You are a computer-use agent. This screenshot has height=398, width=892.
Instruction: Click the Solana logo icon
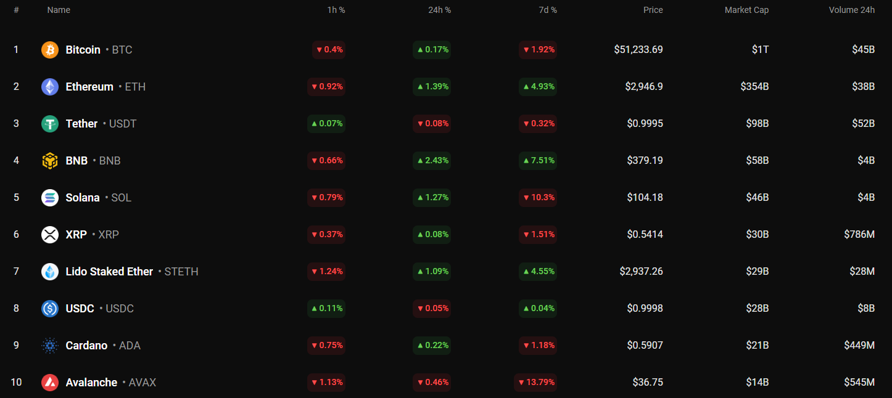point(50,198)
